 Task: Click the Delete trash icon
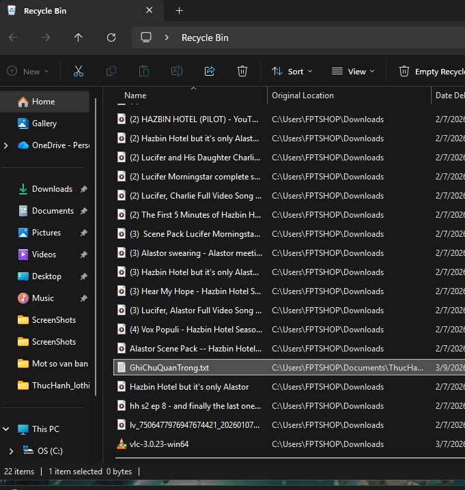[x=242, y=71]
